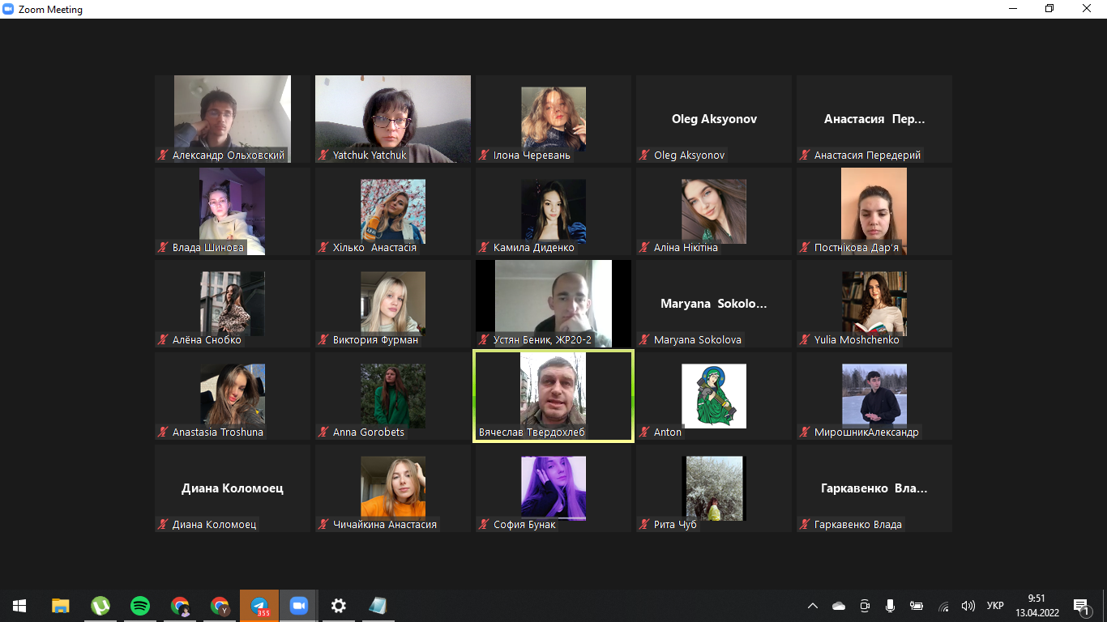Click muted mic icon beside Диана Коломоец label
1107x622 pixels.
[163, 524]
